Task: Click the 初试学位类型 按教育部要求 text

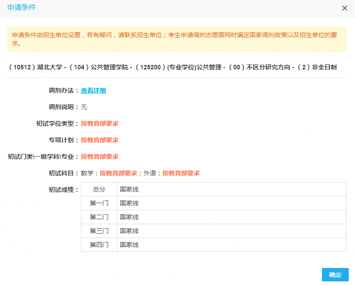Action: [x=99, y=123]
